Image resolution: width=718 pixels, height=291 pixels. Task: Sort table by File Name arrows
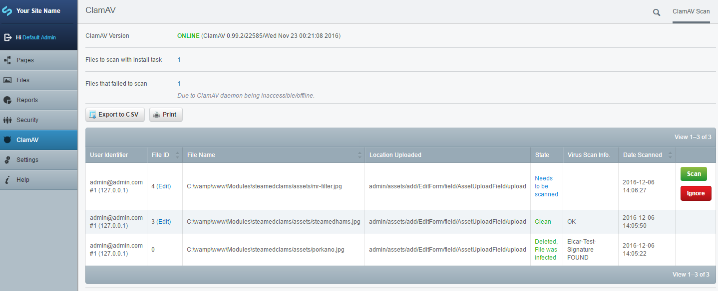point(359,155)
